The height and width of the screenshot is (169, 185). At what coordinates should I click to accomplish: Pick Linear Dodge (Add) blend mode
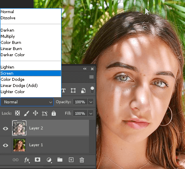point(31,86)
